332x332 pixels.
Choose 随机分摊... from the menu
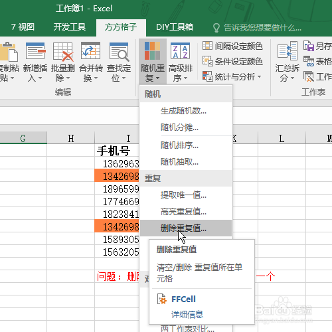(186, 127)
